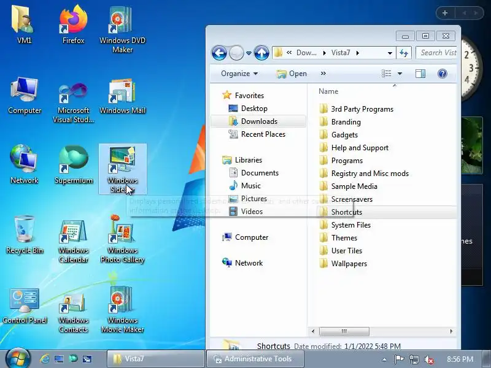Open Action Center flag tray icon
491x368 pixels.
(x=399, y=359)
